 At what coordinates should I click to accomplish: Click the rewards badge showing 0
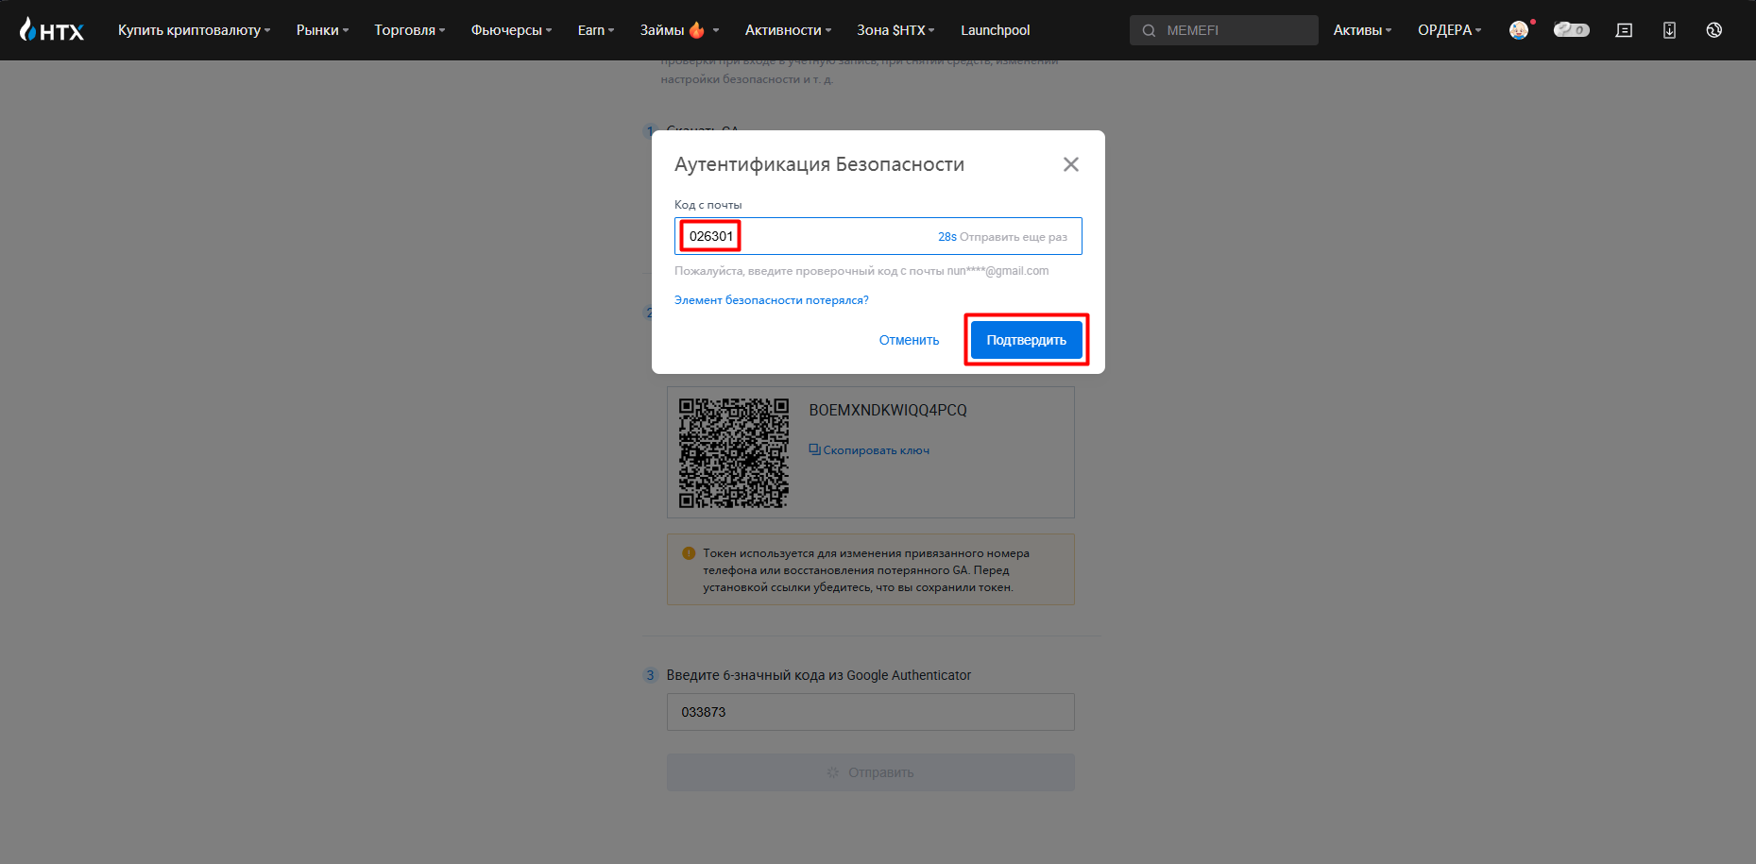(1571, 30)
